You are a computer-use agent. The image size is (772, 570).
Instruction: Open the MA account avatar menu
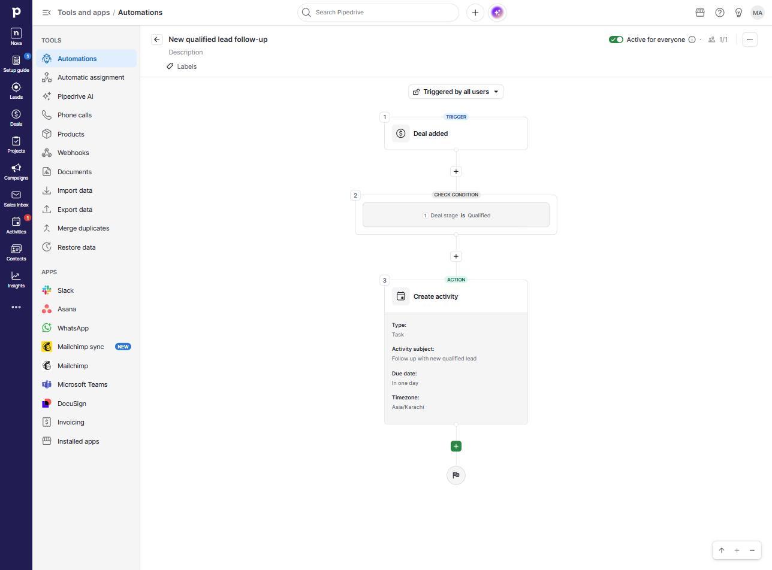coord(757,13)
